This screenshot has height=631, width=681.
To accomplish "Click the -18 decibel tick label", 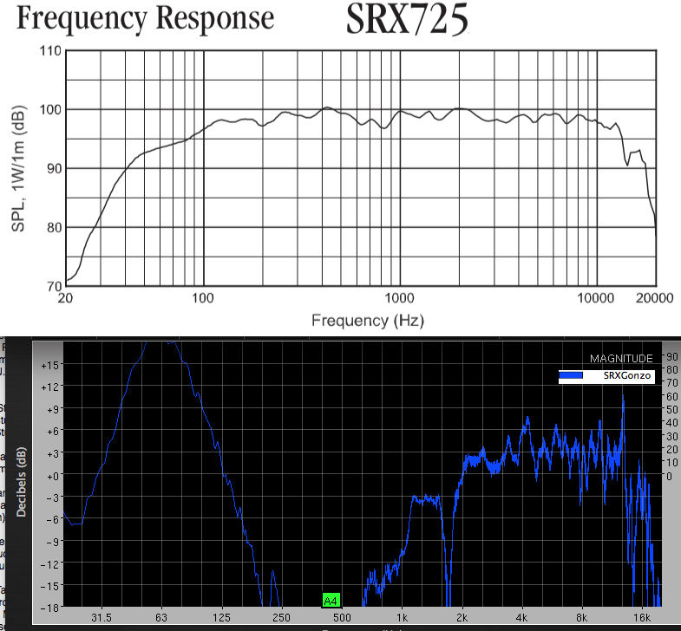I will (x=49, y=608).
